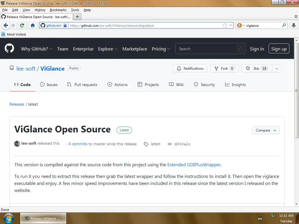The height and width of the screenshot is (224, 299).
Task: Open the ViGlance repository link
Action: [52, 68]
